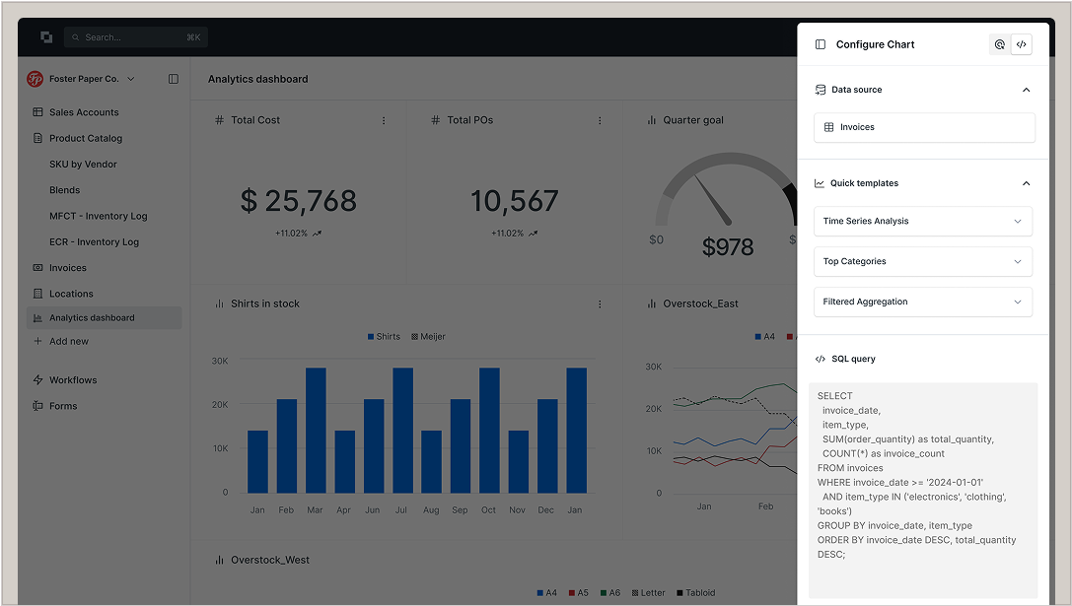Open Sales Accounts in the sidebar
This screenshot has height=606, width=1072.
[x=84, y=112]
